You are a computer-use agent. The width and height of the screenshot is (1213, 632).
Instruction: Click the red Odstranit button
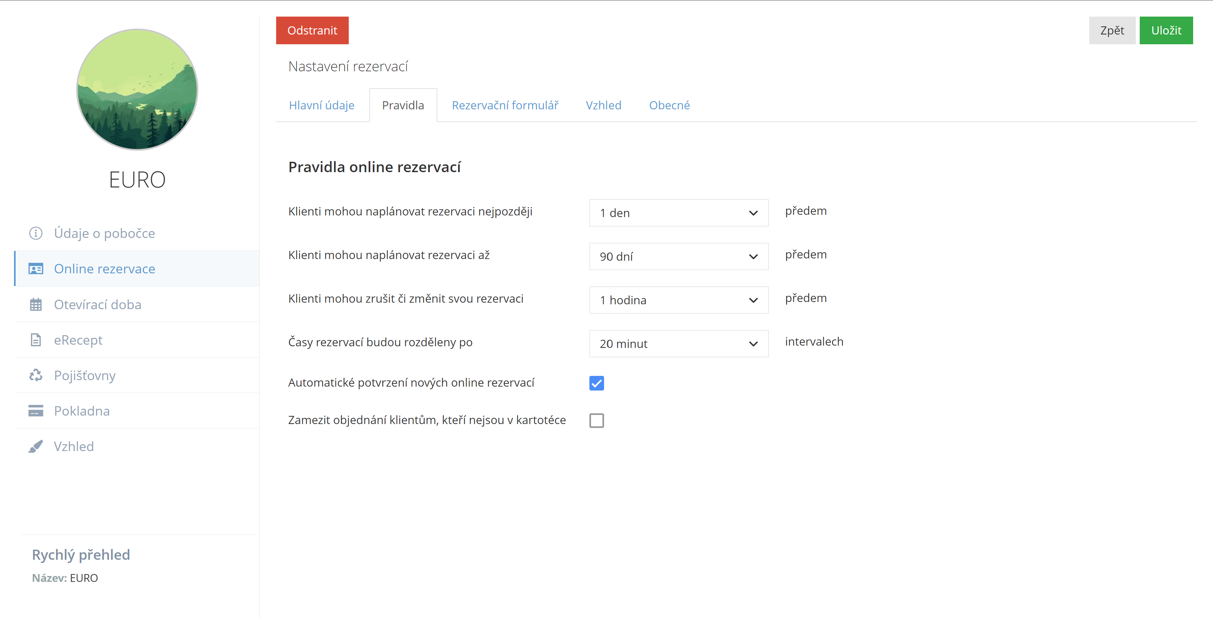pyautogui.click(x=312, y=31)
